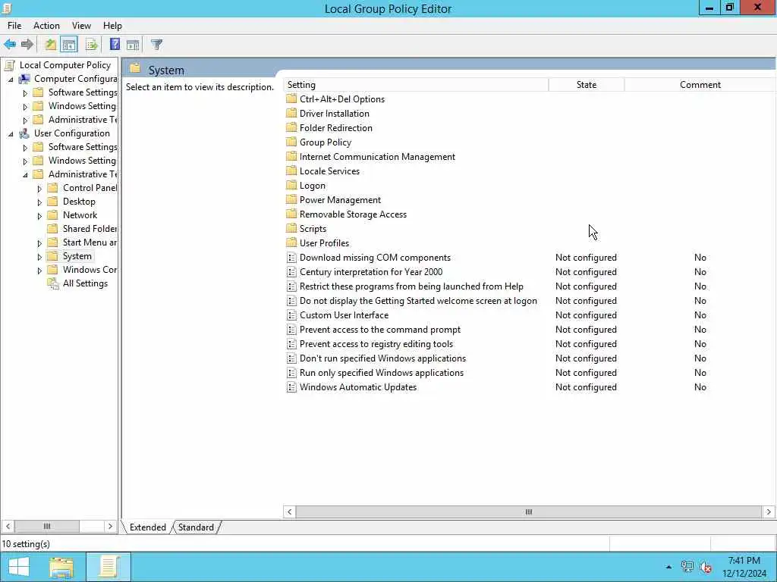Click the Group Policy folder icon
Image resolution: width=777 pixels, height=582 pixels.
pos(291,142)
